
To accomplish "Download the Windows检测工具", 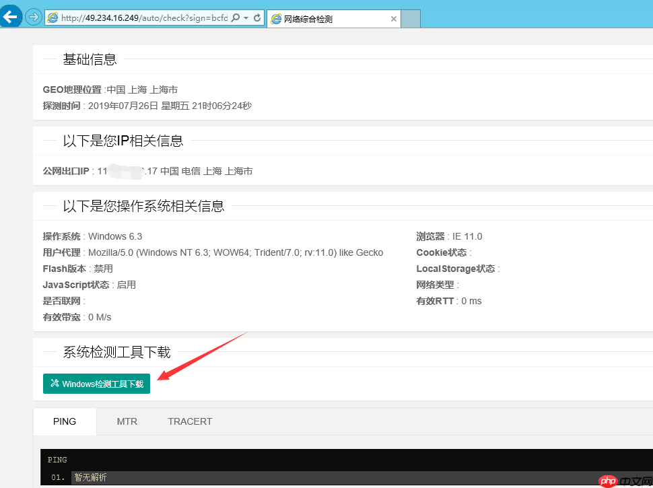I will click(x=96, y=384).
